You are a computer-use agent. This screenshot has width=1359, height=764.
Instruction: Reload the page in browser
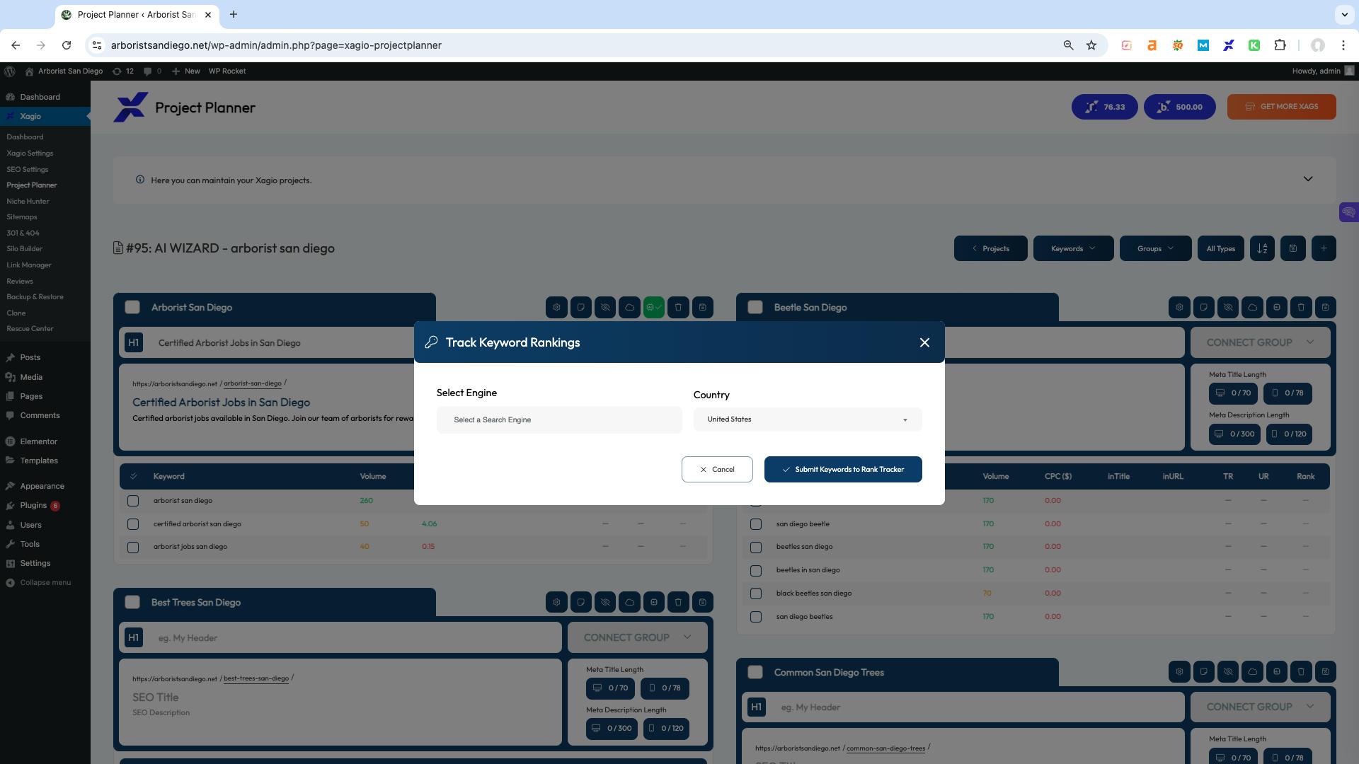tap(67, 45)
